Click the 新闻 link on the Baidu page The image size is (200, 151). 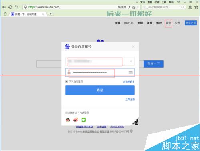118,23
